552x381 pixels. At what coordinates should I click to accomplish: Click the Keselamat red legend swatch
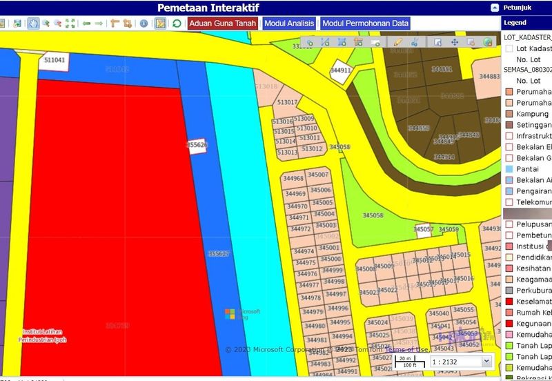pyautogui.click(x=509, y=302)
